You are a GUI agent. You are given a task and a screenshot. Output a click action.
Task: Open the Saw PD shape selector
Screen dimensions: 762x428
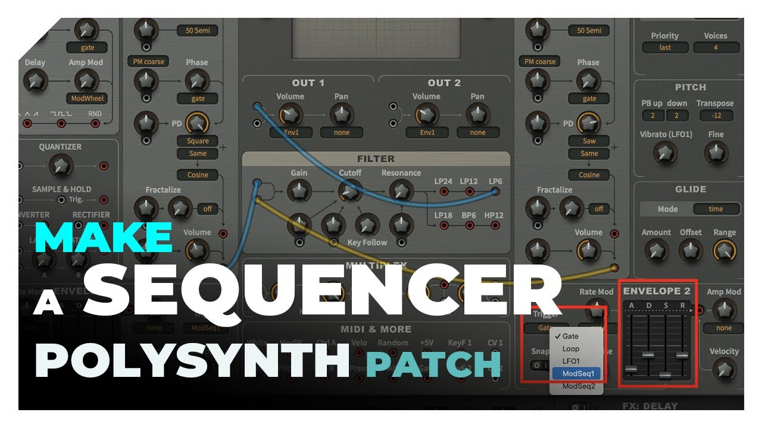589,141
